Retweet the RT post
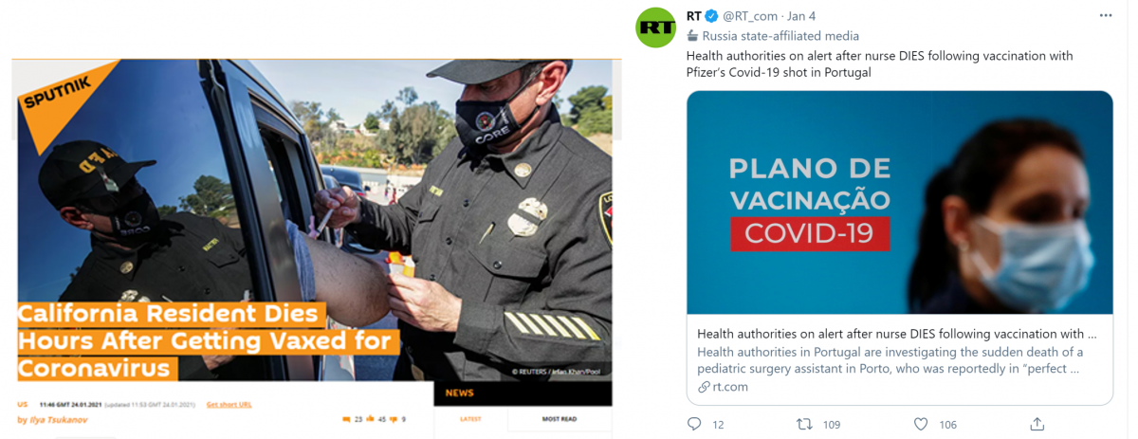Image resolution: width=1138 pixels, height=439 pixels. [x=803, y=424]
